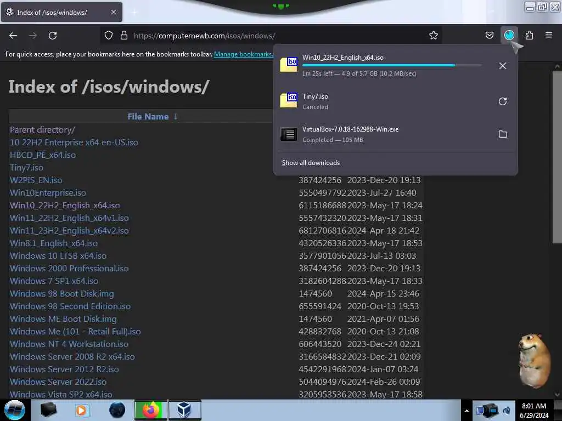Open the tracking protection shield icon
Image resolution: width=562 pixels, height=421 pixels.
(109, 35)
